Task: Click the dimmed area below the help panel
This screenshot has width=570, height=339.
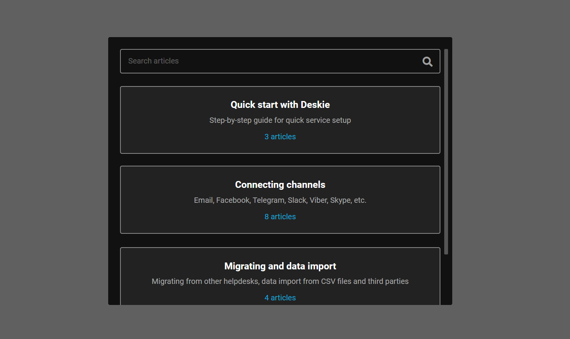Action: pyautogui.click(x=280, y=322)
